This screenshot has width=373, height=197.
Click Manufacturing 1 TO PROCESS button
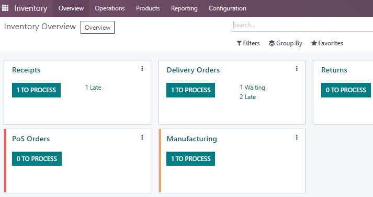pyautogui.click(x=190, y=158)
